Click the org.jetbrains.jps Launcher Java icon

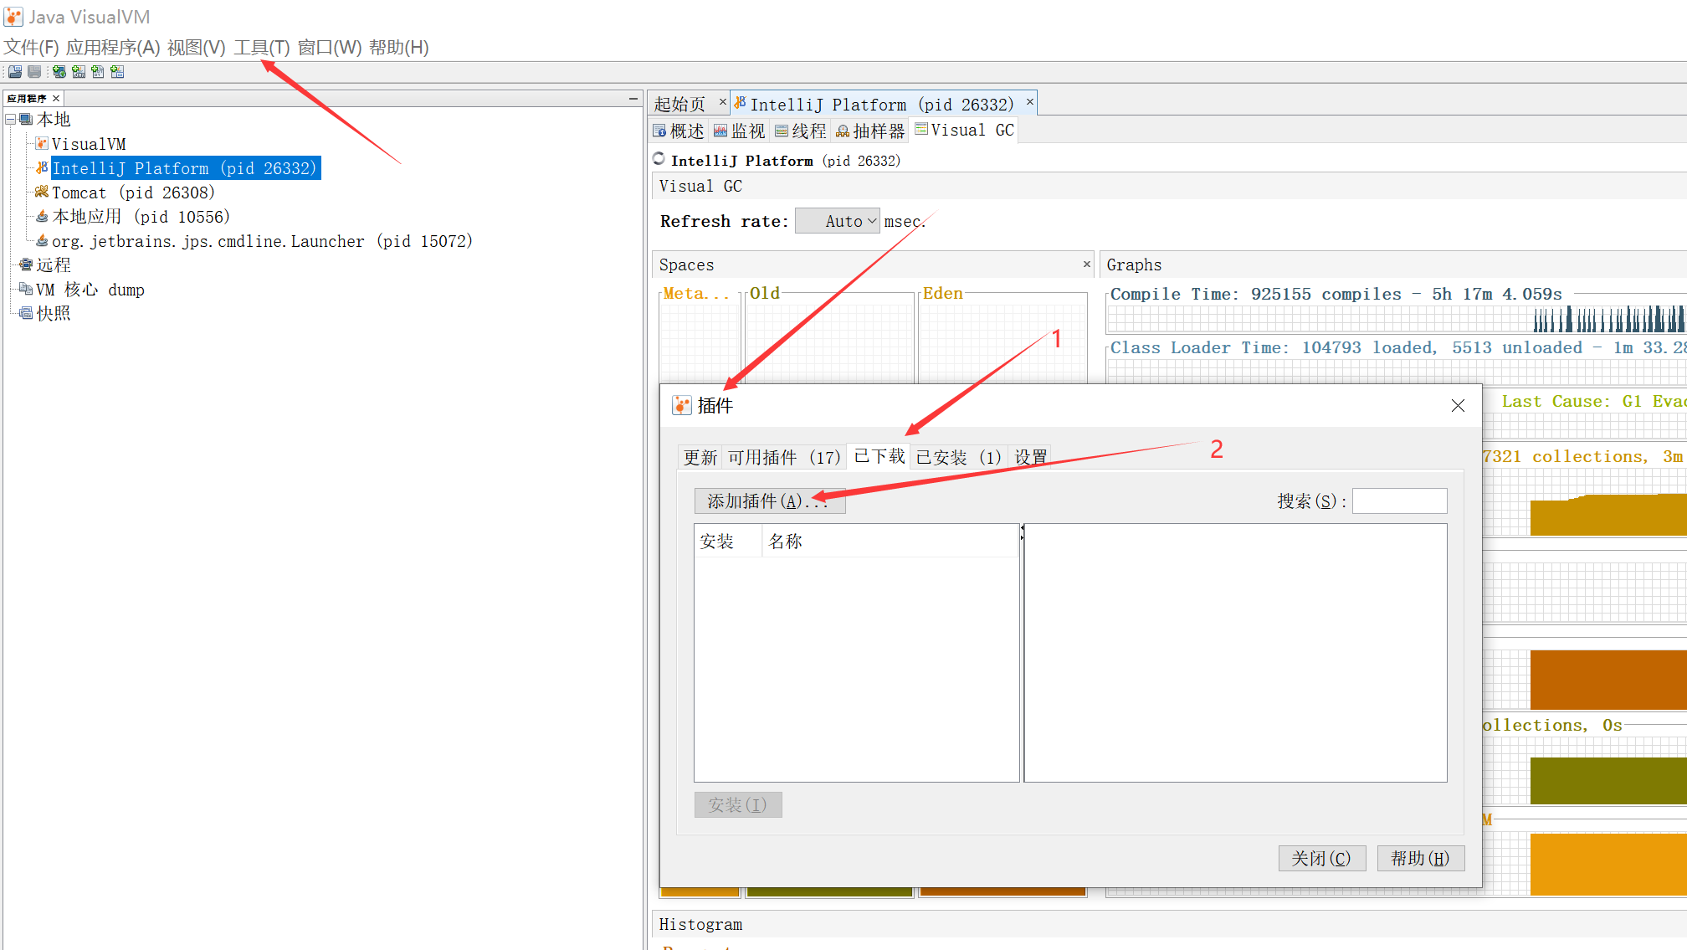[42, 241]
